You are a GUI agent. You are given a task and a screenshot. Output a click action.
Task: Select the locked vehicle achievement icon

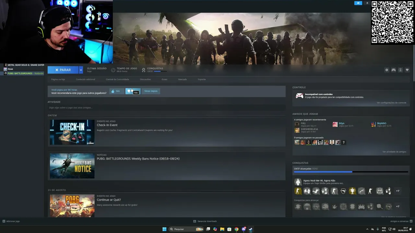point(362,206)
